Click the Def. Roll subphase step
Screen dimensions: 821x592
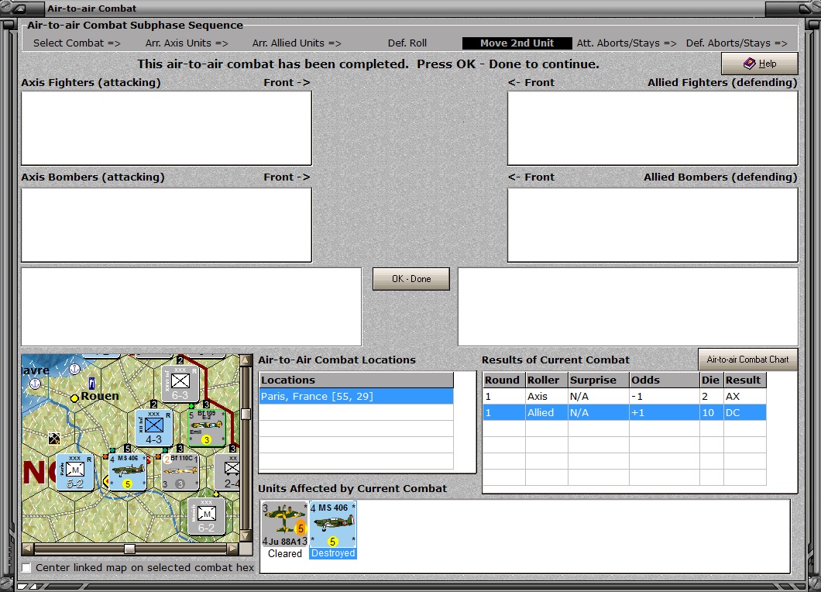(407, 43)
